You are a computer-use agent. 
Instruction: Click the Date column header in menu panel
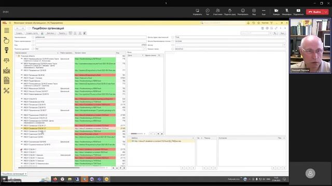point(135,55)
